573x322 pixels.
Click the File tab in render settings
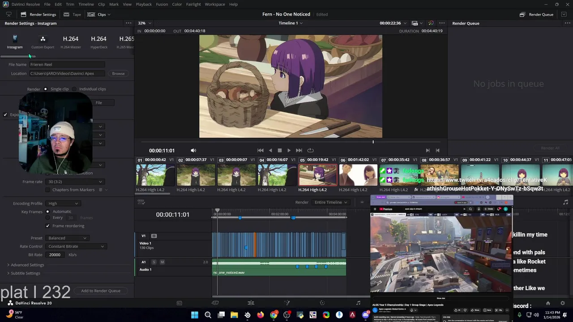click(98, 103)
